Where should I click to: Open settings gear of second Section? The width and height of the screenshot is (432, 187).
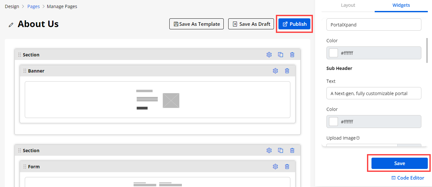[x=269, y=151]
